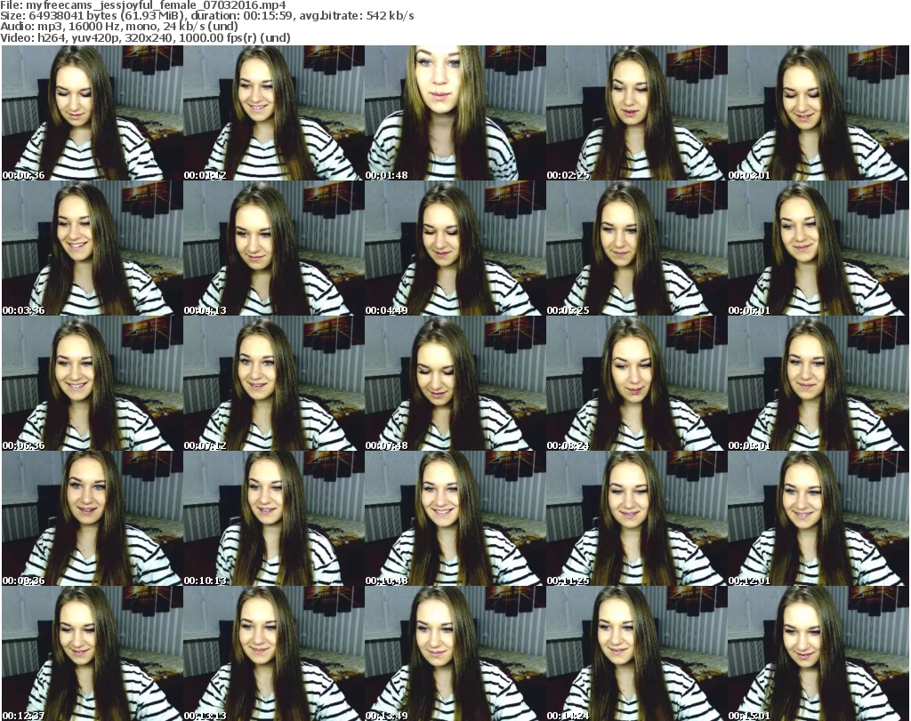Viewport: 911px width, 721px height.
Task: Open the thumbnail marked 00:01:48
Action: [x=455, y=113]
